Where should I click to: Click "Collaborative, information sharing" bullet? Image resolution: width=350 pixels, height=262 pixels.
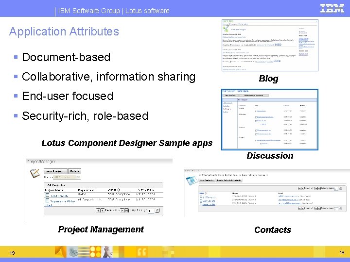pos(109,77)
